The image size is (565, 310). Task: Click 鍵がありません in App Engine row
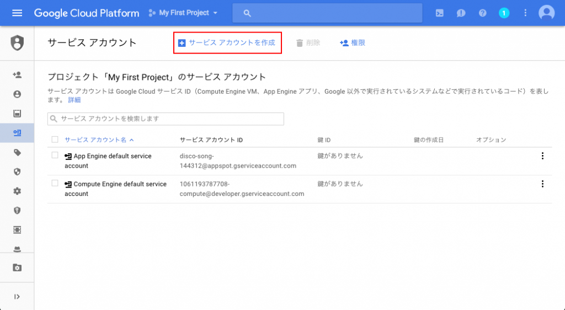pyautogui.click(x=340, y=156)
